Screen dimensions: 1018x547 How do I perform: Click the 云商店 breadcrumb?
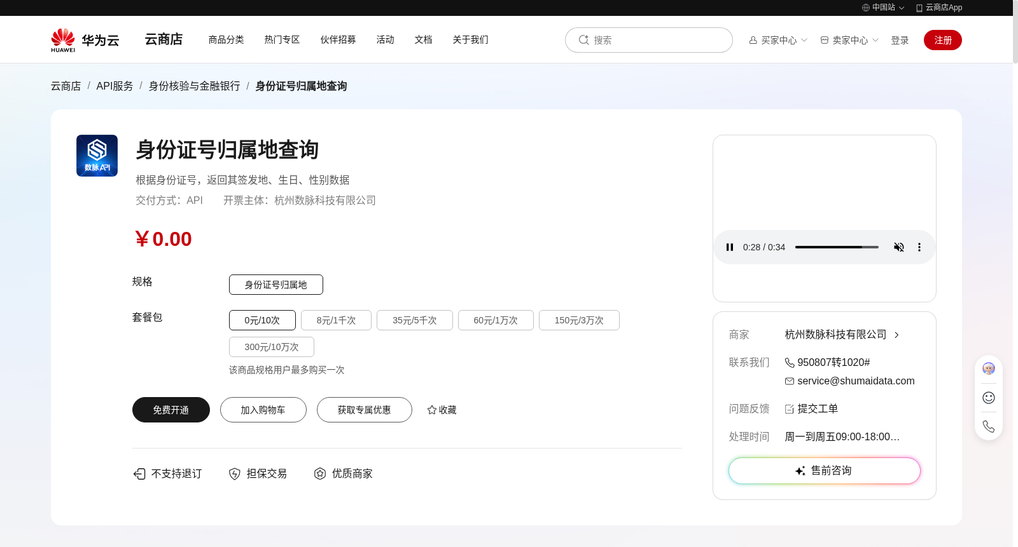[66, 86]
